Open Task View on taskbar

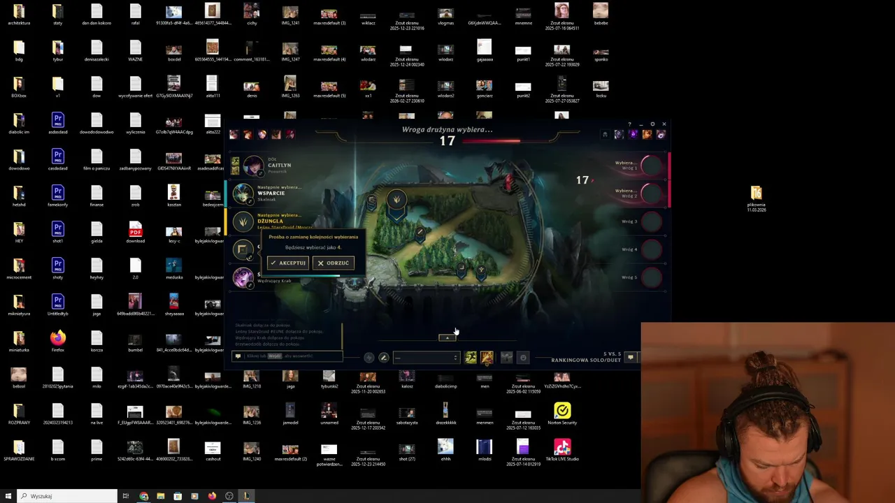126,496
